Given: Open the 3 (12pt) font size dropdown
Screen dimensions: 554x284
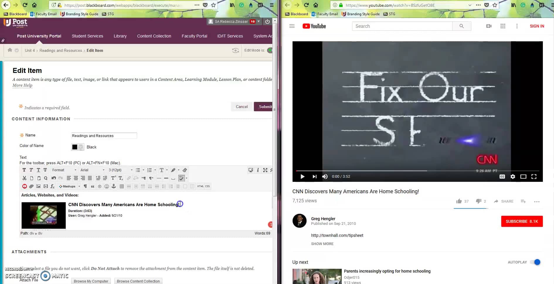Looking at the screenshot, I should coord(120,170).
